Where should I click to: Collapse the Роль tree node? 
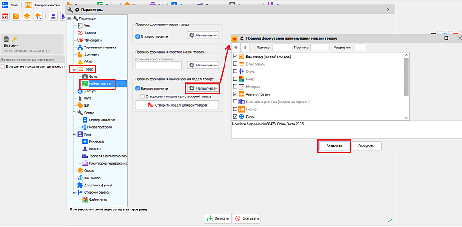[74, 134]
